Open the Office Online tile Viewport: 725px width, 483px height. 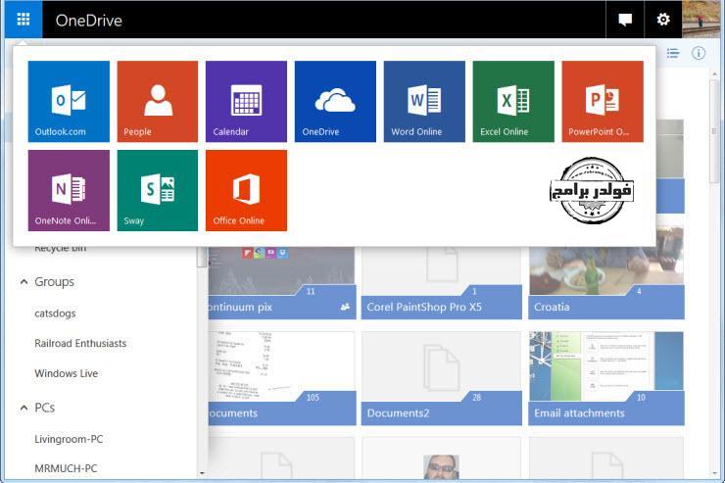pyautogui.click(x=247, y=190)
